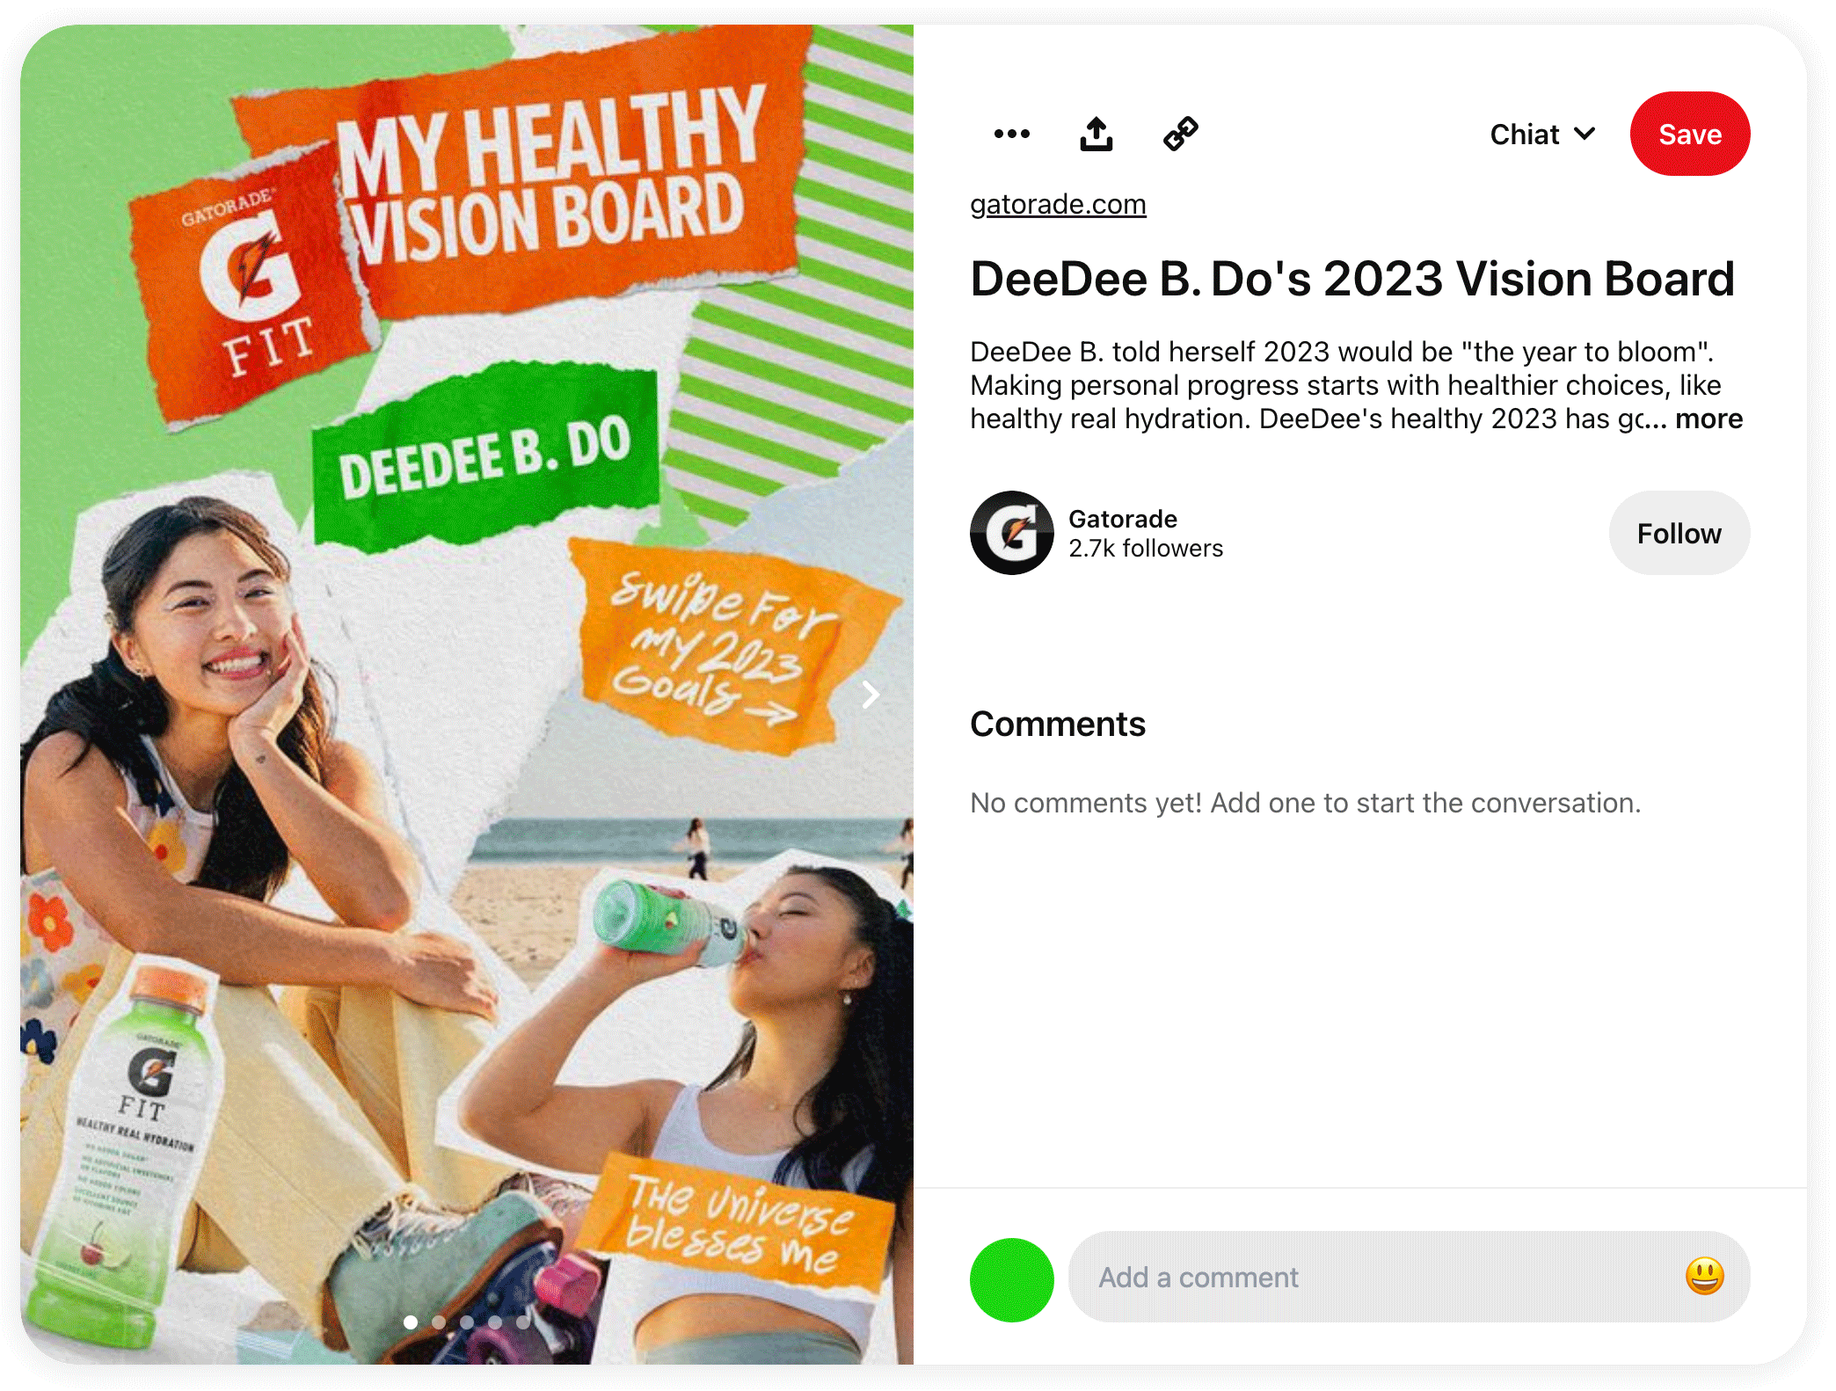The image size is (1836, 1391).
Task: Follow the Gatorade account
Action: (x=1679, y=533)
